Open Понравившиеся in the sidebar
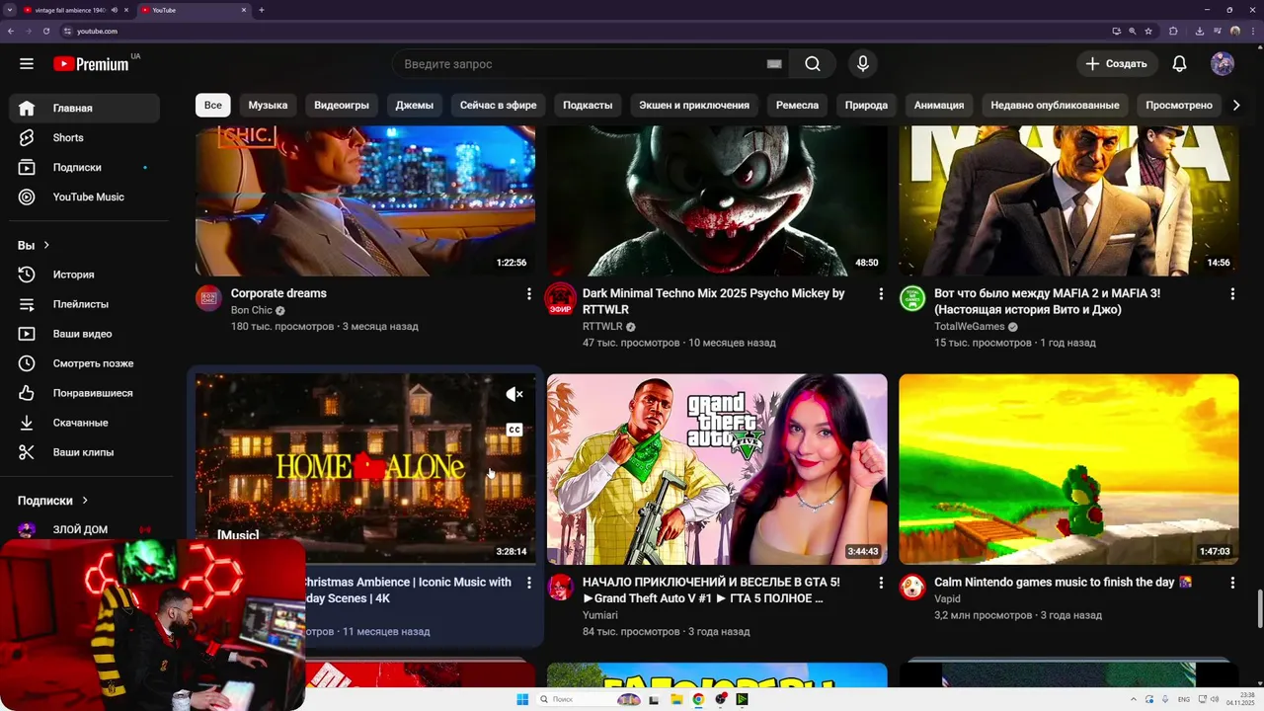 (x=84, y=393)
